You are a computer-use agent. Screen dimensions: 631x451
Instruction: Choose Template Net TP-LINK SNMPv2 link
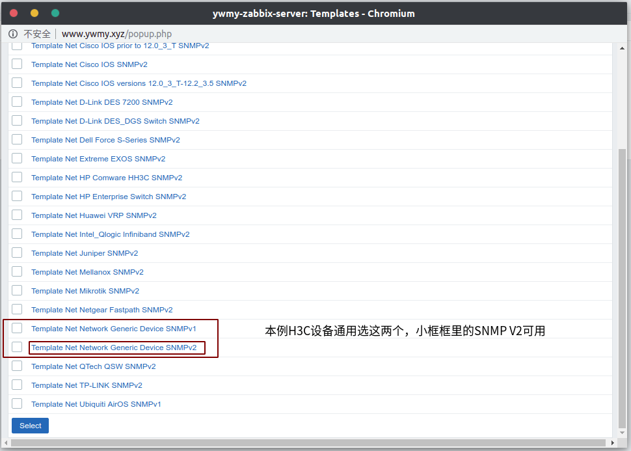(87, 385)
